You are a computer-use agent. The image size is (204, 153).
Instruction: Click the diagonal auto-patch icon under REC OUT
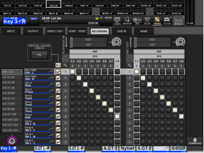130,66
